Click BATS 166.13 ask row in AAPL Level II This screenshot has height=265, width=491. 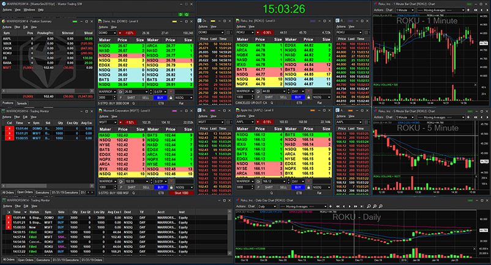(307, 135)
